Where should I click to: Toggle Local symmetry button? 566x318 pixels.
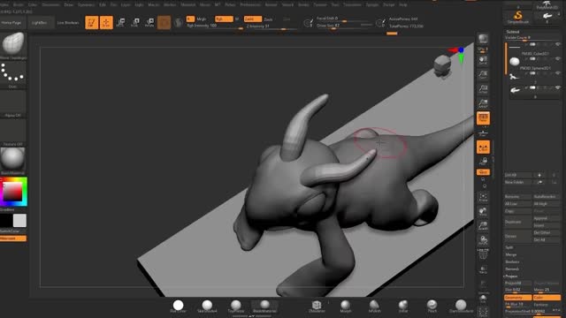[483, 148]
